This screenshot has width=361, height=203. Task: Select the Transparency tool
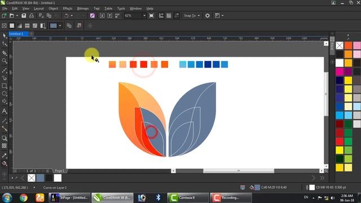point(4,145)
